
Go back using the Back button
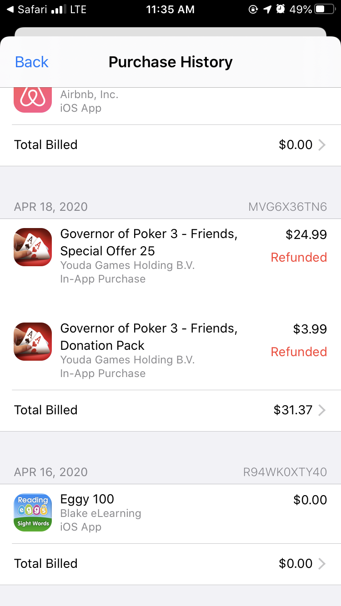click(32, 62)
